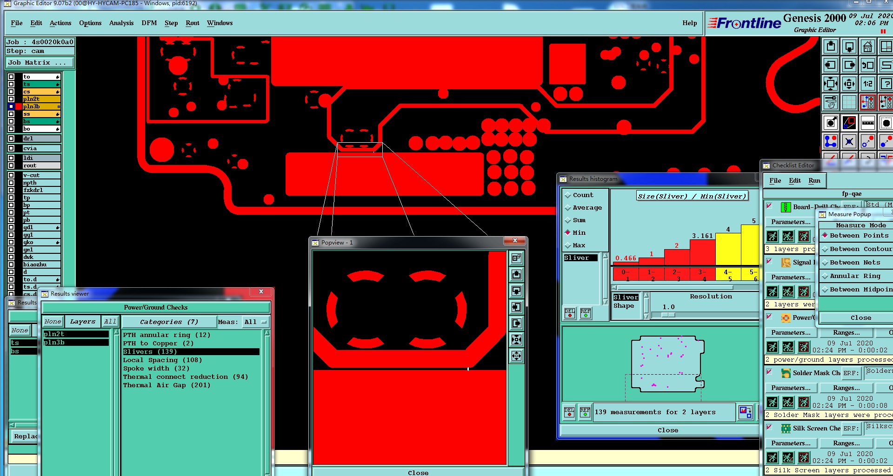Click the home view icon
Viewport: 893px width, 476px height.
(x=868, y=46)
